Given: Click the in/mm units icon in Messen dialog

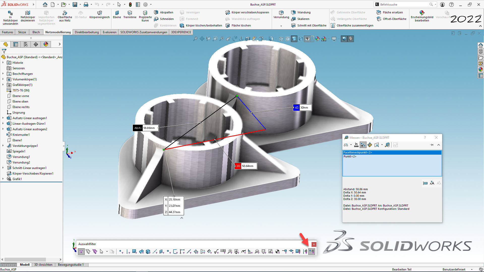Looking at the screenshot, I should coord(356,145).
